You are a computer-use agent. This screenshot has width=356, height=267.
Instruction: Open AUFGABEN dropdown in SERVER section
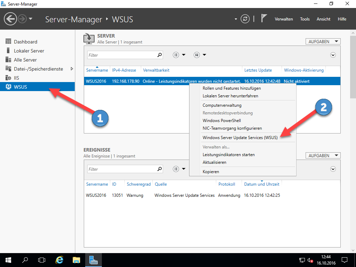click(323, 42)
